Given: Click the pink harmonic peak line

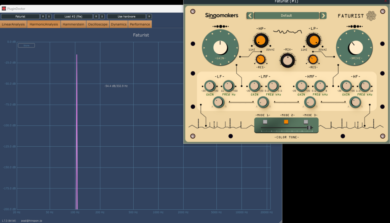Looking at the screenshot, I should [x=77, y=132].
